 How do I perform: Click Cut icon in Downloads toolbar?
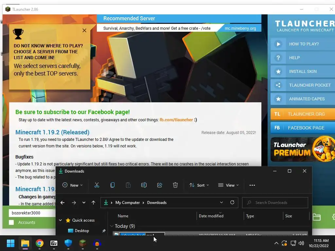tap(97, 185)
